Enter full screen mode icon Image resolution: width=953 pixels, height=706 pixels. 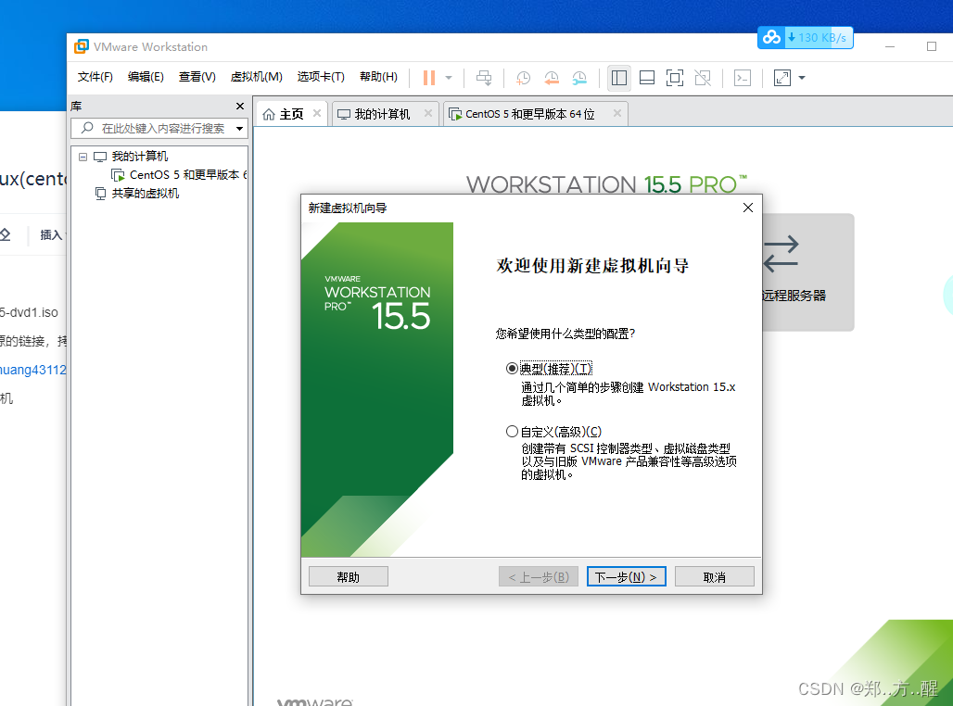675,78
